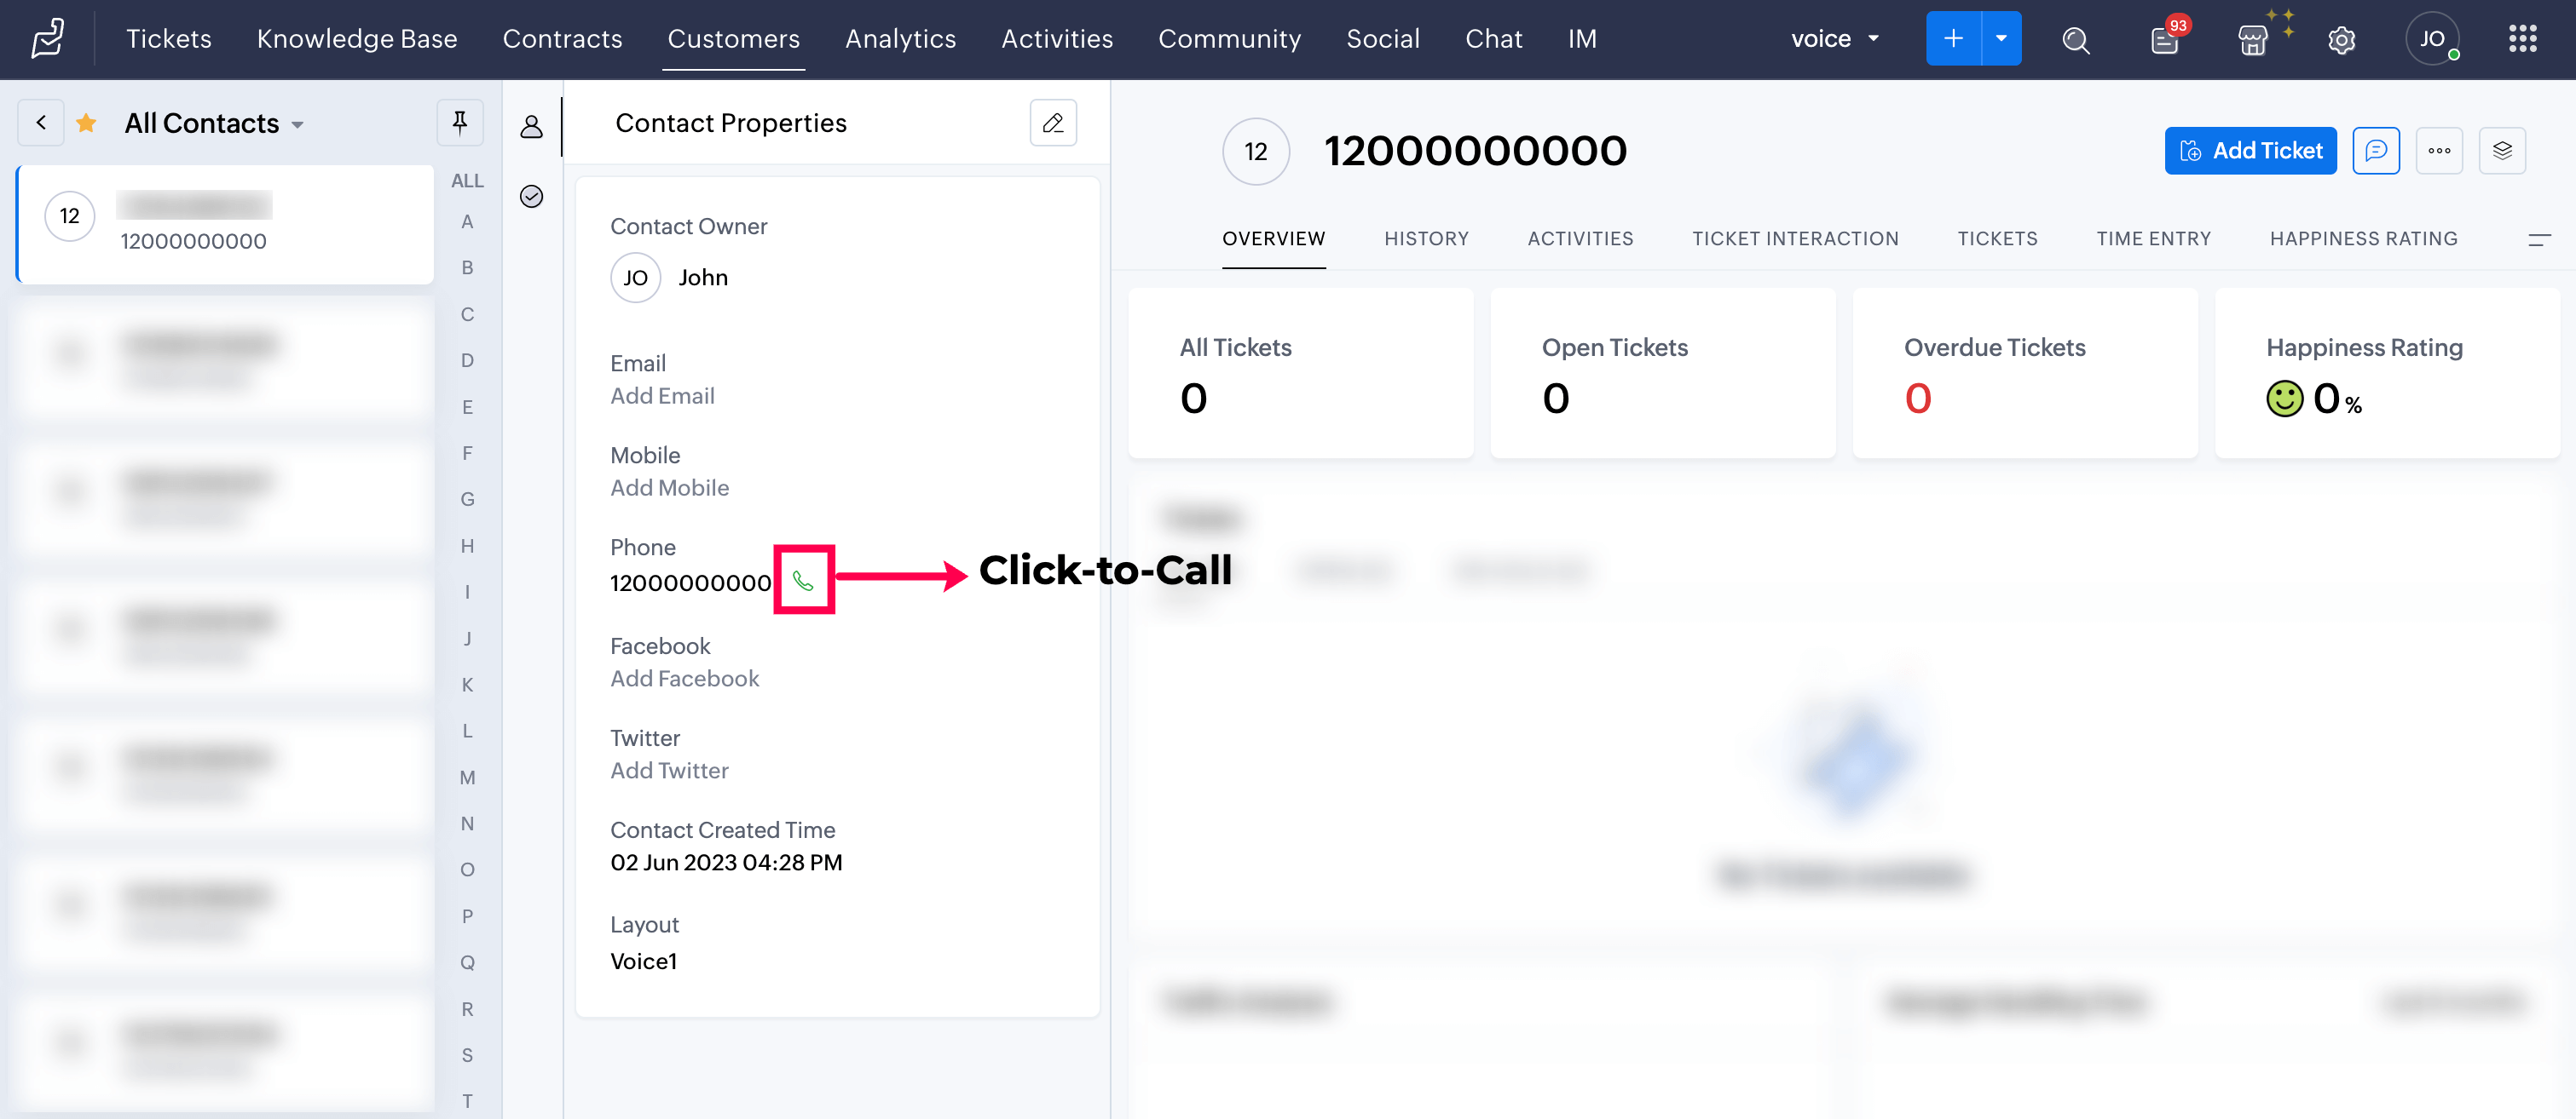This screenshot has width=2576, height=1119.
Task: Open the settings gear icon
Action: click(x=2341, y=40)
